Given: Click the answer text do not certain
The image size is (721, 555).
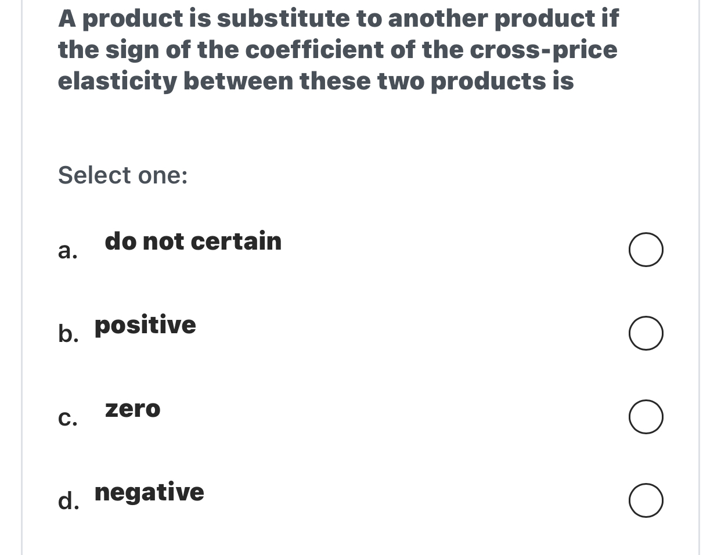Looking at the screenshot, I should click(x=193, y=241).
